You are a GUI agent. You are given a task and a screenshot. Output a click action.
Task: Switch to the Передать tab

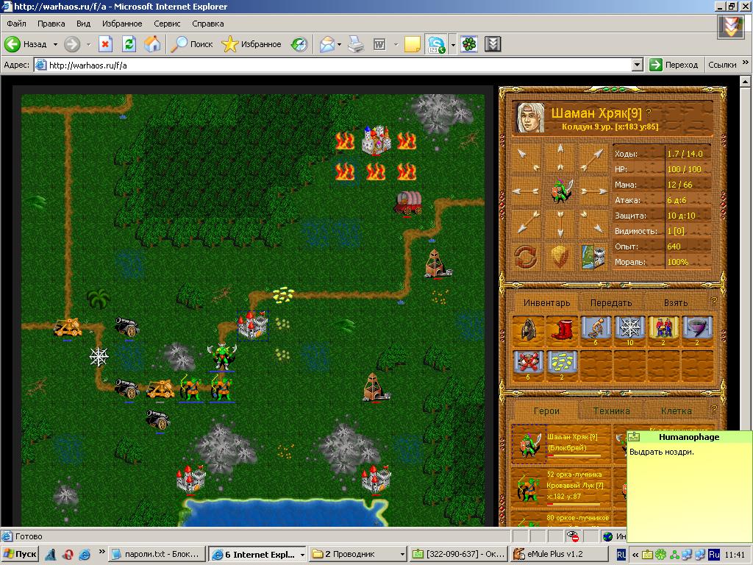pyautogui.click(x=611, y=302)
